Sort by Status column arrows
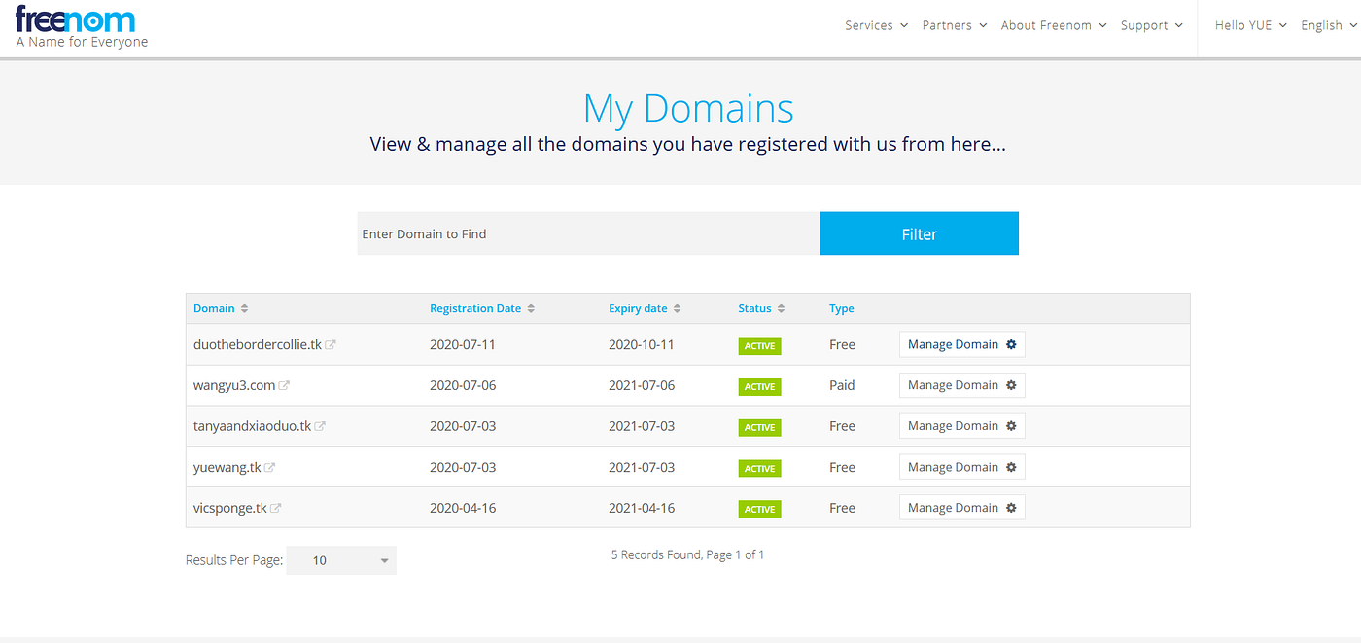This screenshot has width=1361, height=643. [781, 309]
